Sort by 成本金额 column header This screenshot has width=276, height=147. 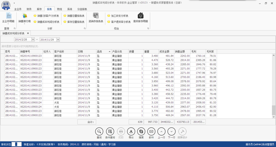(167, 52)
